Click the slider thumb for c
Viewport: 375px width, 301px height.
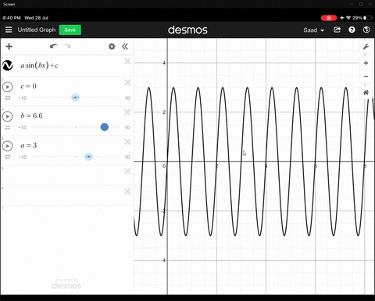(75, 97)
